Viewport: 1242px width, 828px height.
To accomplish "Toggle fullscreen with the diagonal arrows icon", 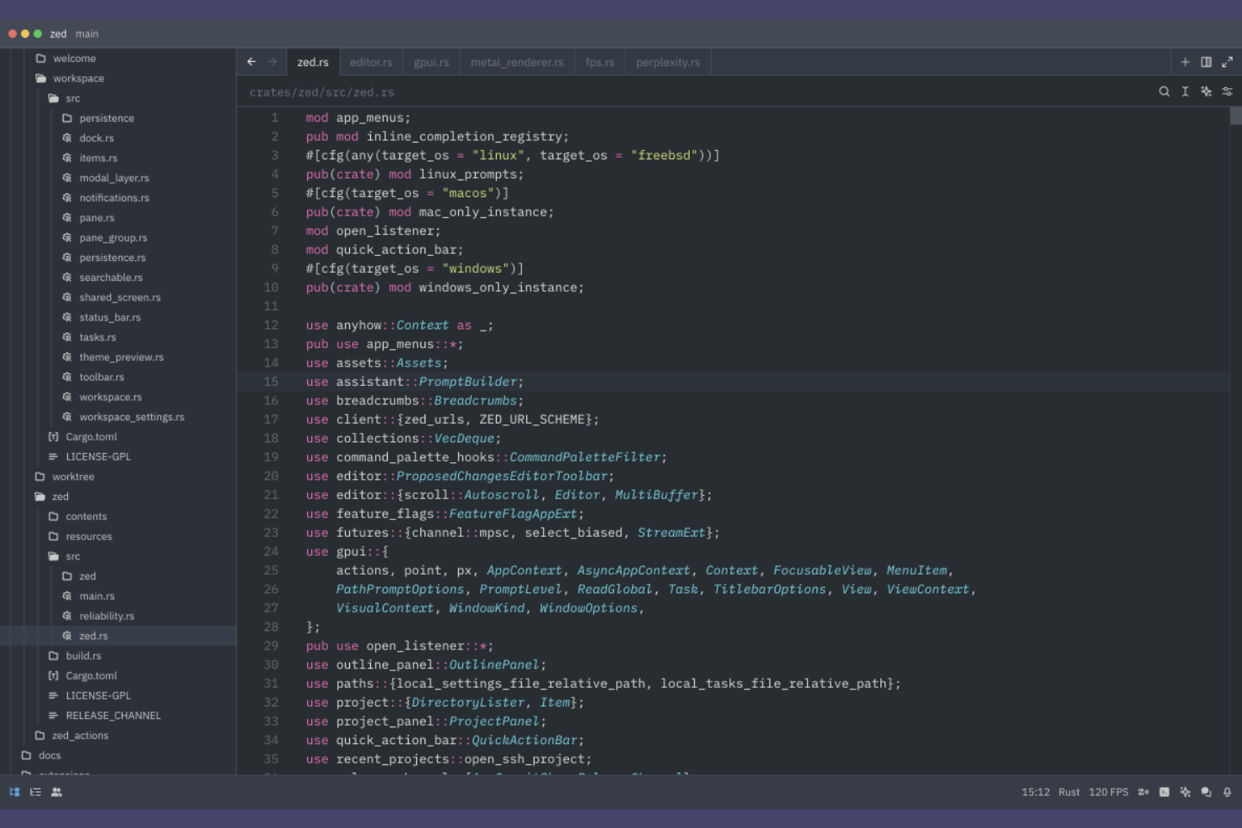I will pos(1228,61).
